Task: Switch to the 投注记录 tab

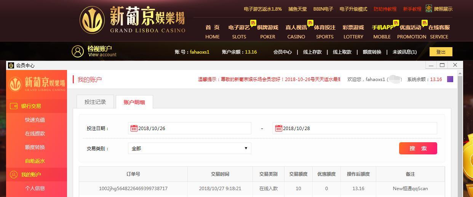Action: click(x=95, y=102)
